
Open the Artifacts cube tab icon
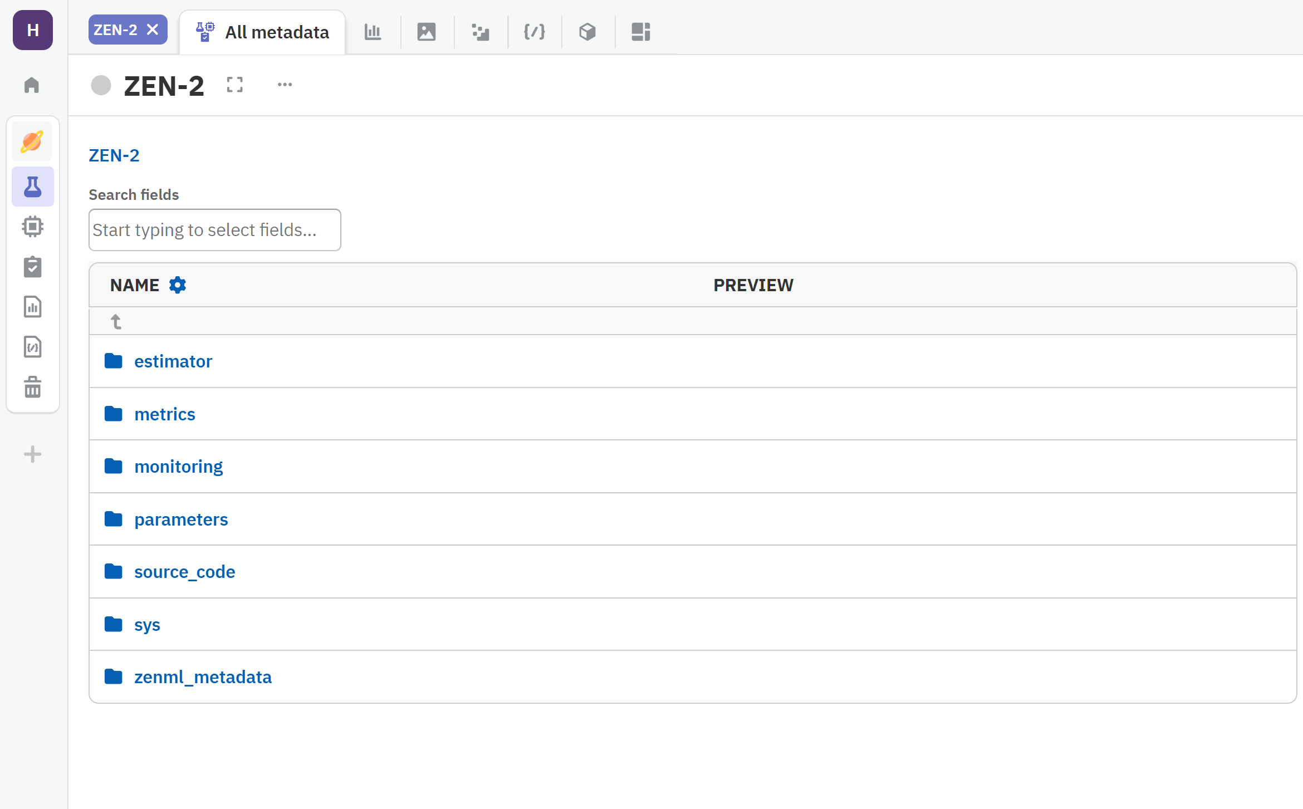click(587, 32)
